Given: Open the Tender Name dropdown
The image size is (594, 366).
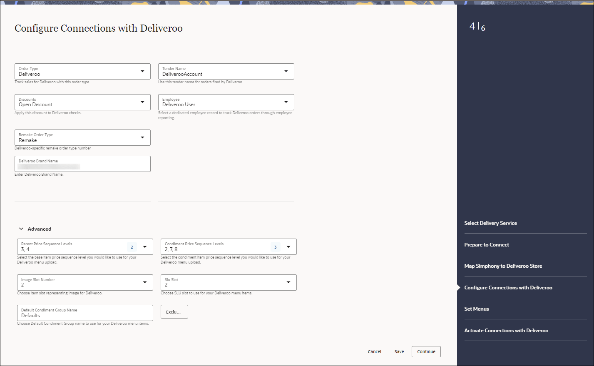Looking at the screenshot, I should point(226,71).
